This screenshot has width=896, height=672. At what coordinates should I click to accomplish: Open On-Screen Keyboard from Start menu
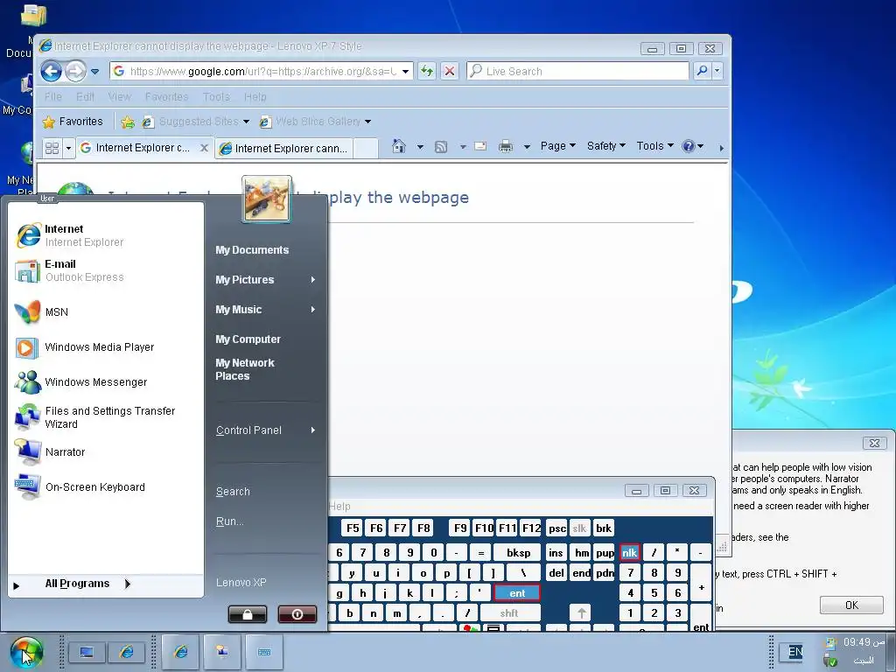106,486
